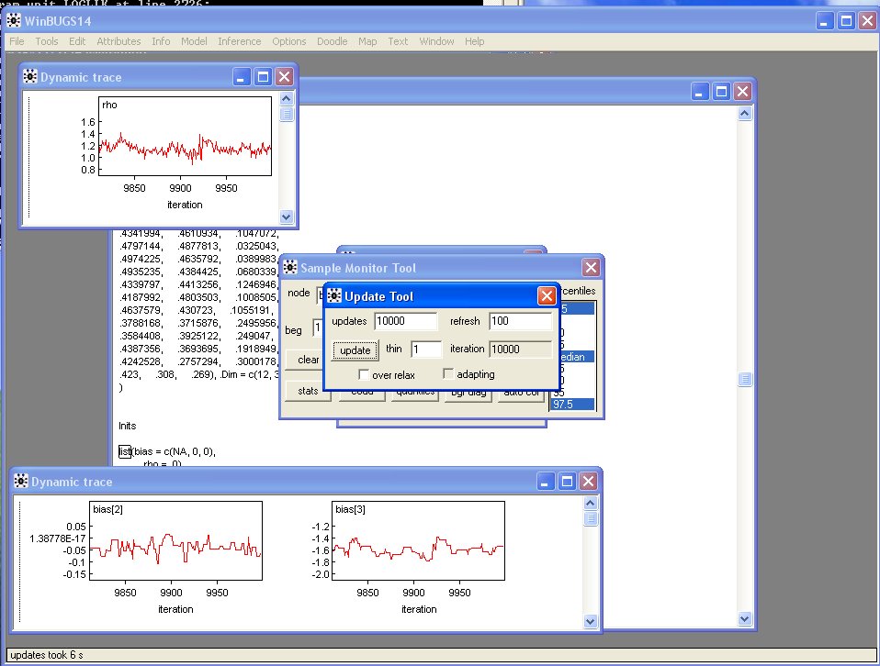Close the Sample Monitor Tool window

coord(590,268)
